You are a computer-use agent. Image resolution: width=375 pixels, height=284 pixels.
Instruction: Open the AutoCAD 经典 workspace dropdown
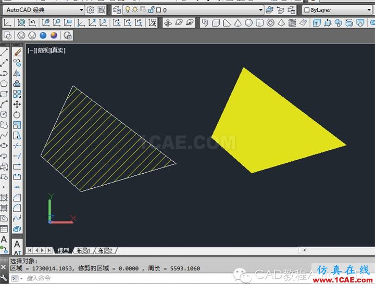pyautogui.click(x=44, y=10)
